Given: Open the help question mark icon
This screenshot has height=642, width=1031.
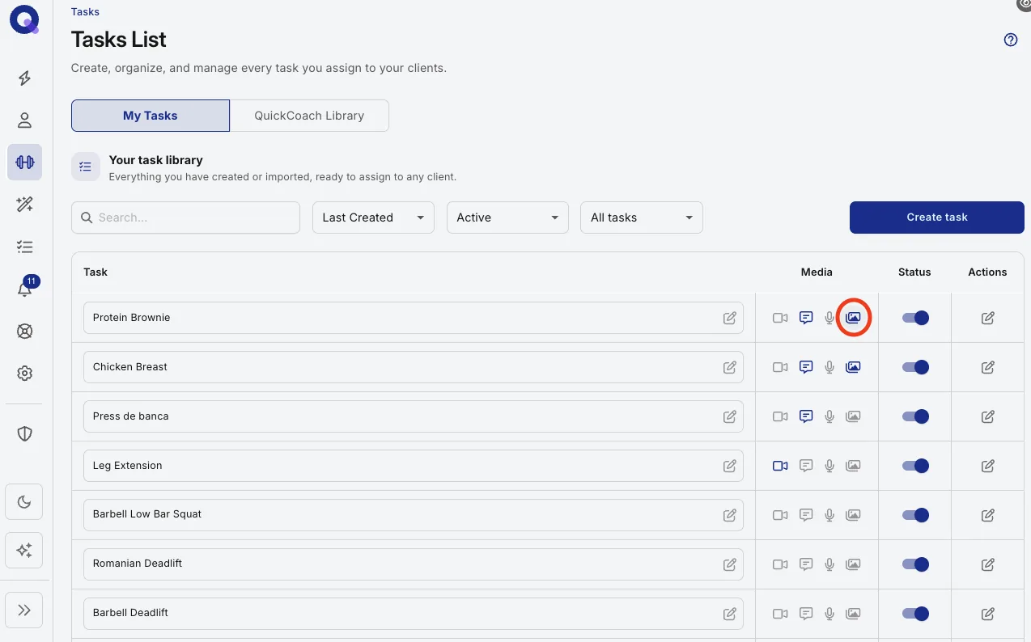Looking at the screenshot, I should click(x=1011, y=40).
